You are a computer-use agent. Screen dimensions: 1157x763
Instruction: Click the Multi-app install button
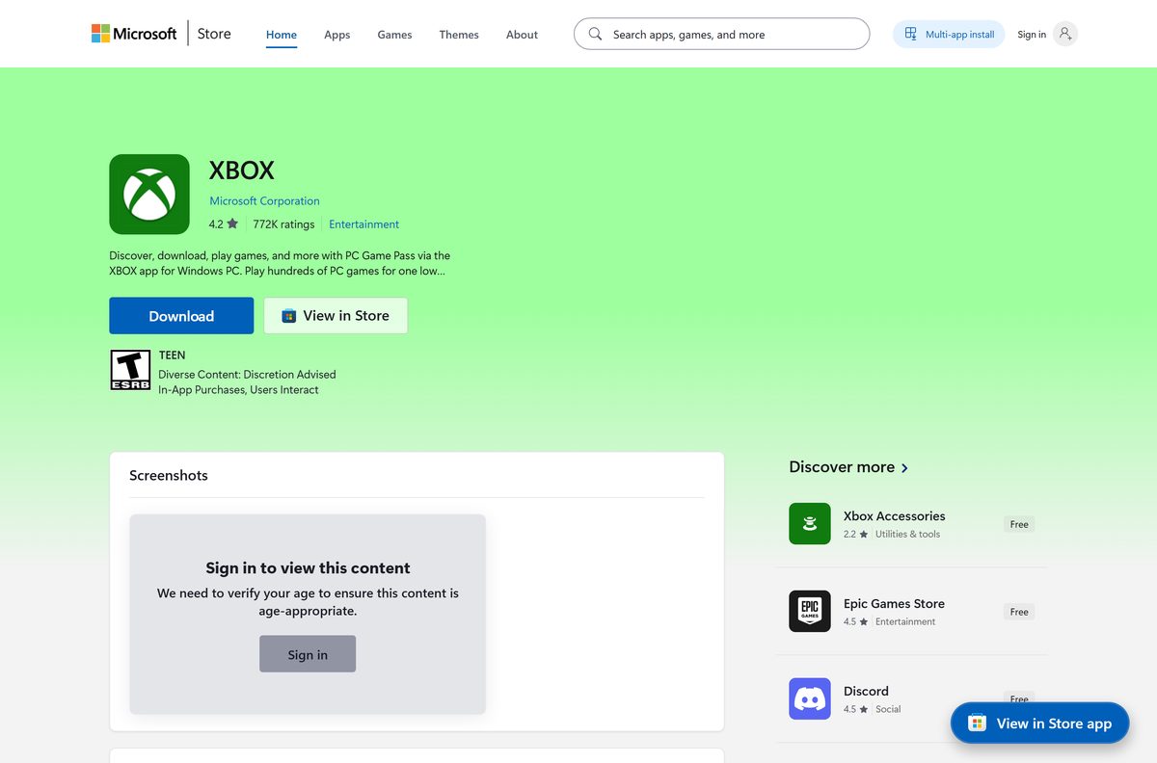[949, 34]
